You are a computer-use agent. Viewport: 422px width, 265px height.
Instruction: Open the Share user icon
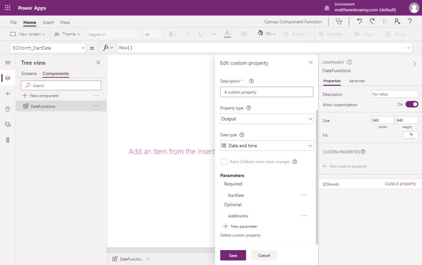coord(397,21)
